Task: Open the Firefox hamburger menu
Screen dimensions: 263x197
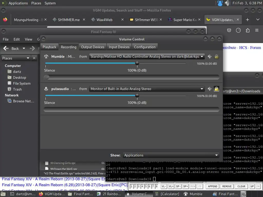Action: click(x=257, y=30)
